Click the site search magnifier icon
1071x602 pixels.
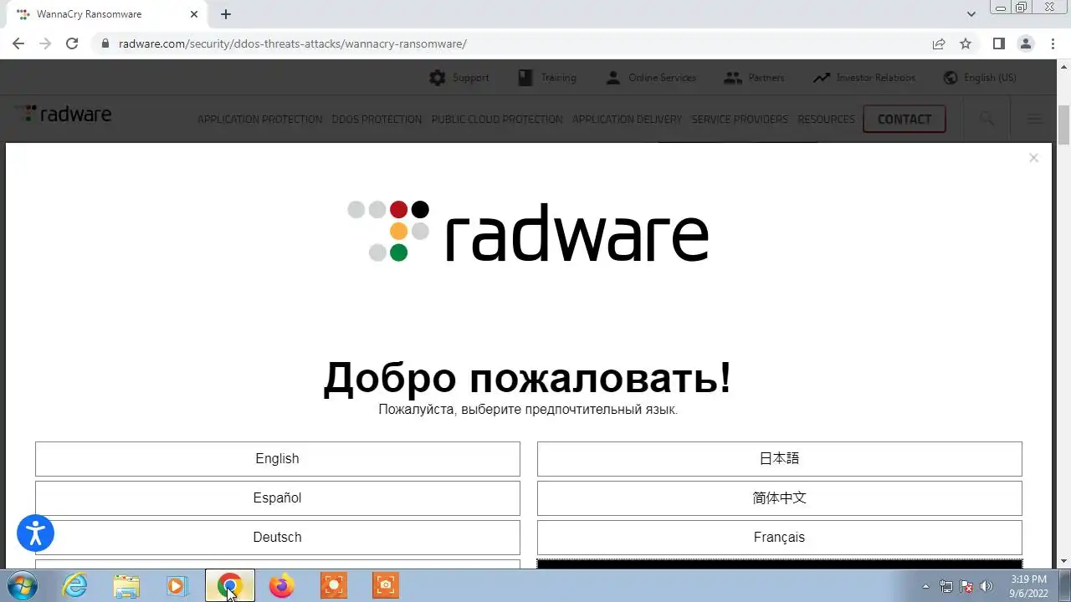pos(987,119)
